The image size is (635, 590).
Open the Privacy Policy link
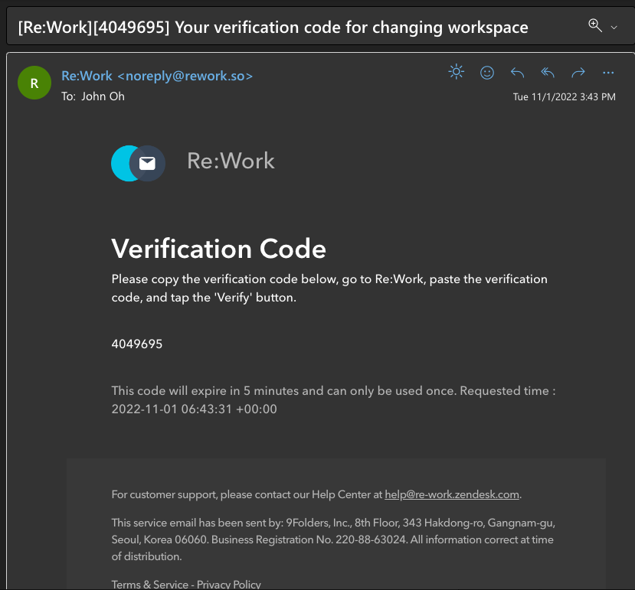(229, 585)
